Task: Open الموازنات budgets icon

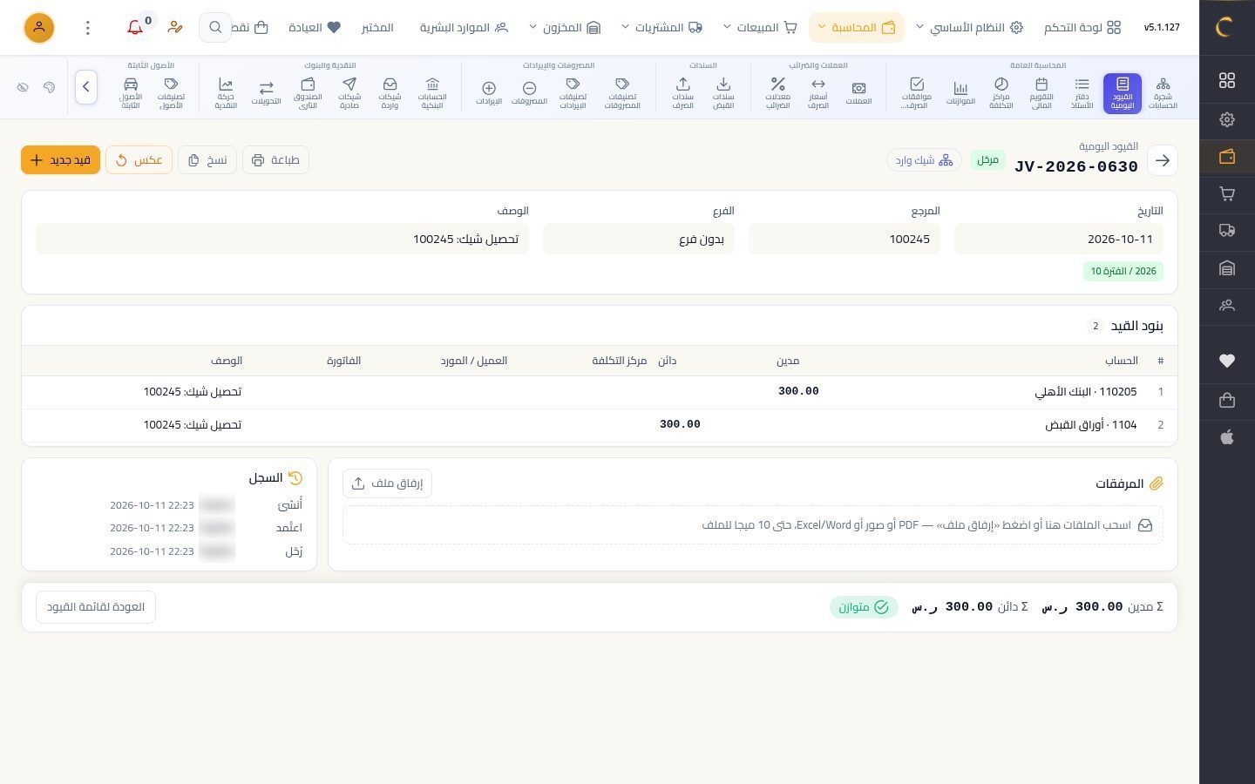Action: coord(960,93)
